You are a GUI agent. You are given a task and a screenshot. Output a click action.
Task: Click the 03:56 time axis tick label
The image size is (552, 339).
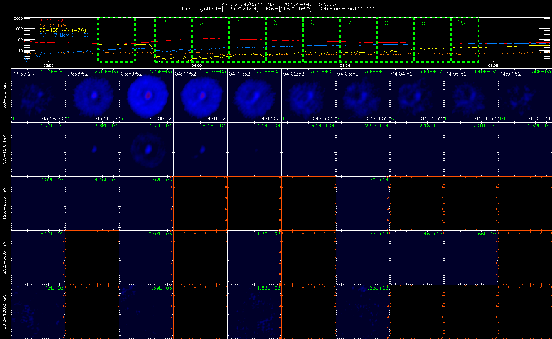click(48, 65)
